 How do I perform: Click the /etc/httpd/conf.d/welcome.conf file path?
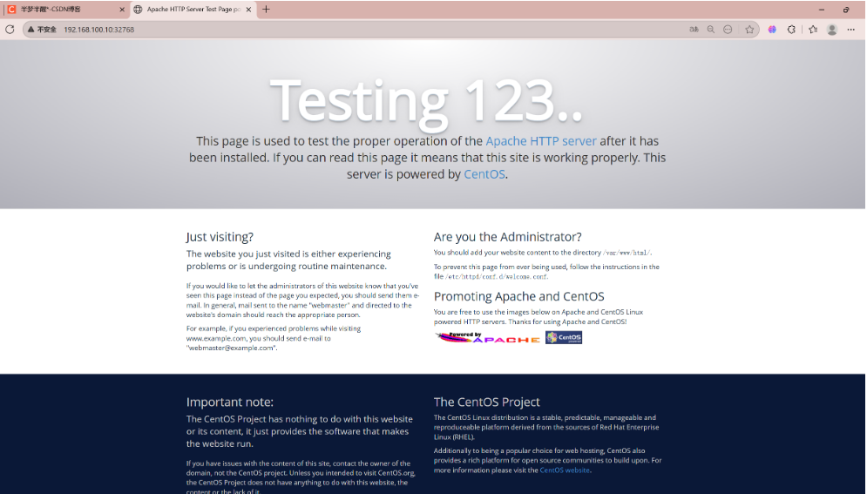coord(497,276)
